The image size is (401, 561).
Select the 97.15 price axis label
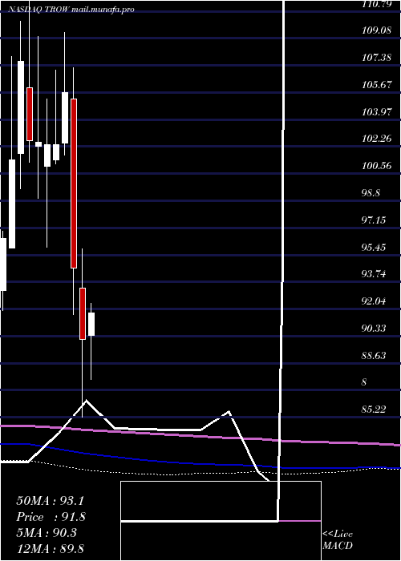(374, 220)
